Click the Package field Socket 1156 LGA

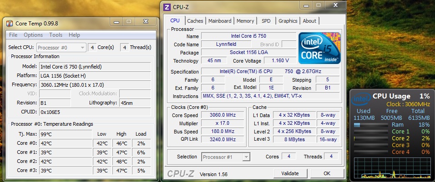click(248, 52)
